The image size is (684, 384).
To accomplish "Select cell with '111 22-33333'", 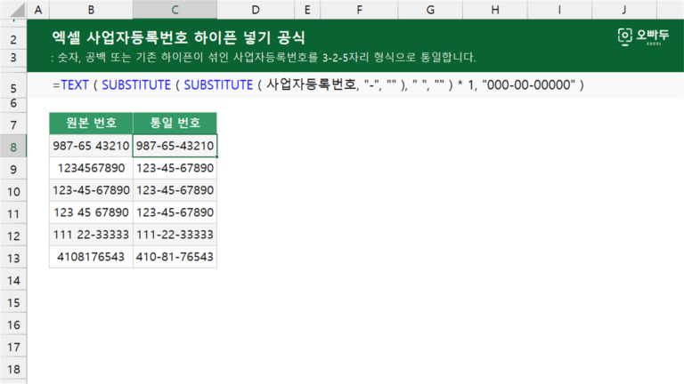I will (91, 235).
